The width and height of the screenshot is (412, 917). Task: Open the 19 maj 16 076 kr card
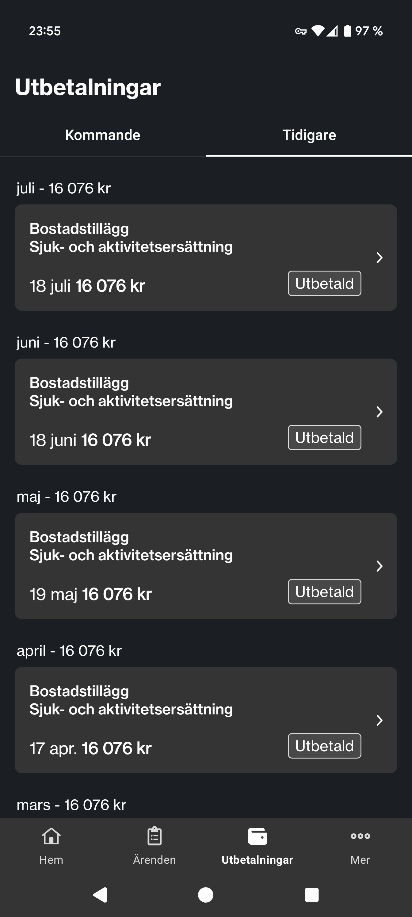pyautogui.click(x=206, y=566)
